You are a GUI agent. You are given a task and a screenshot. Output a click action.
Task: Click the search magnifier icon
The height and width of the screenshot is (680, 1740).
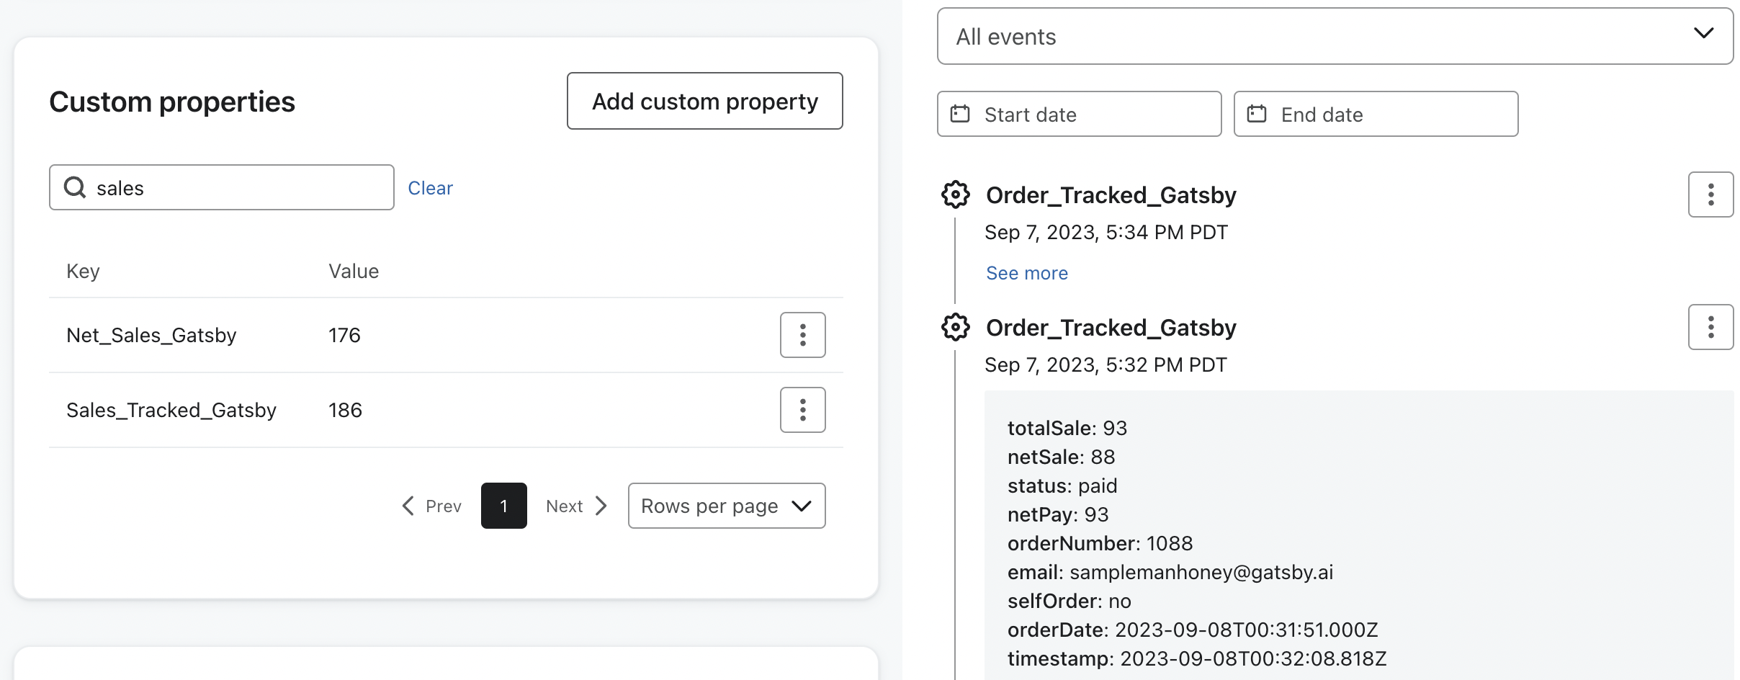coord(75,187)
